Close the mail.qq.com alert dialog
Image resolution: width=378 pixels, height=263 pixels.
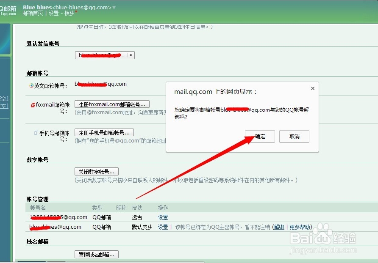pyautogui.click(x=313, y=88)
